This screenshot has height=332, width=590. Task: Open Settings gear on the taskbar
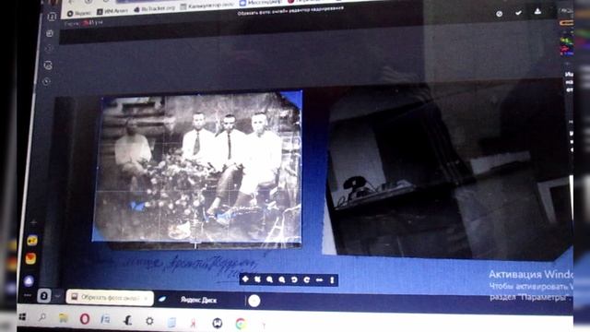click(x=149, y=321)
